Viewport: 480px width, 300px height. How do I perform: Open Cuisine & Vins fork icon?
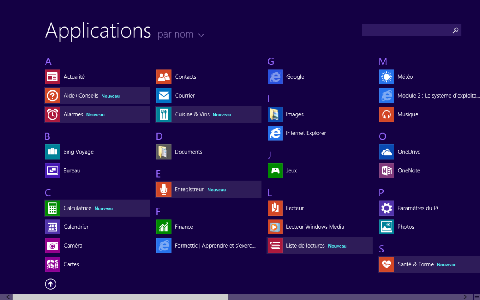click(x=164, y=114)
